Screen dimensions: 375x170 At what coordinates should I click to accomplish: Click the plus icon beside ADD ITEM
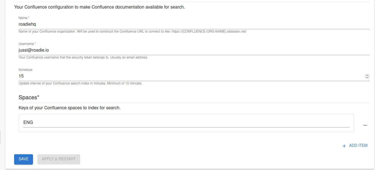pyautogui.click(x=344, y=146)
